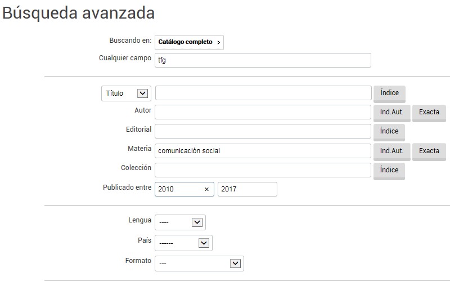Open the País dropdown list
Viewport: 450px width, 281px height.
pyautogui.click(x=184, y=243)
